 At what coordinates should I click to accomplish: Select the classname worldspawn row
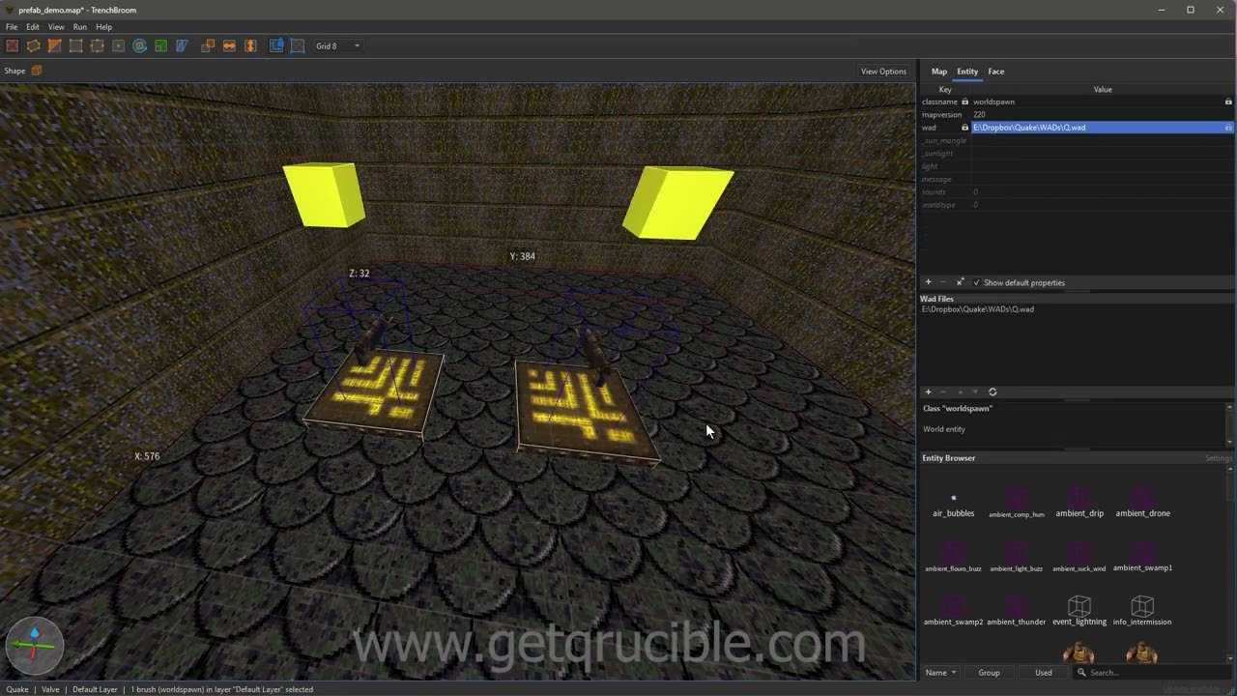[x=1076, y=101]
